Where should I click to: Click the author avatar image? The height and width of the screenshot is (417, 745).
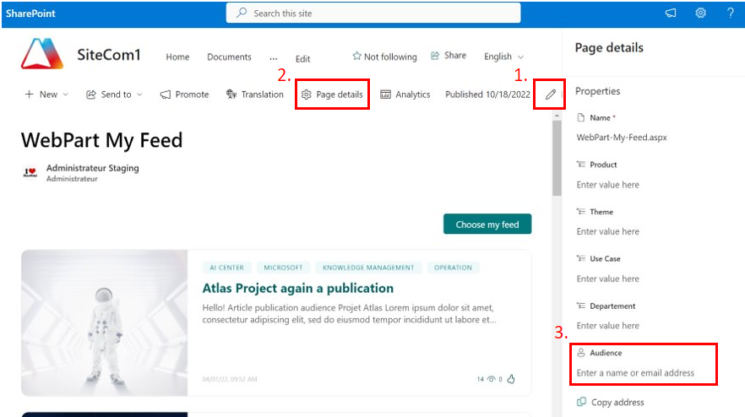tap(30, 172)
